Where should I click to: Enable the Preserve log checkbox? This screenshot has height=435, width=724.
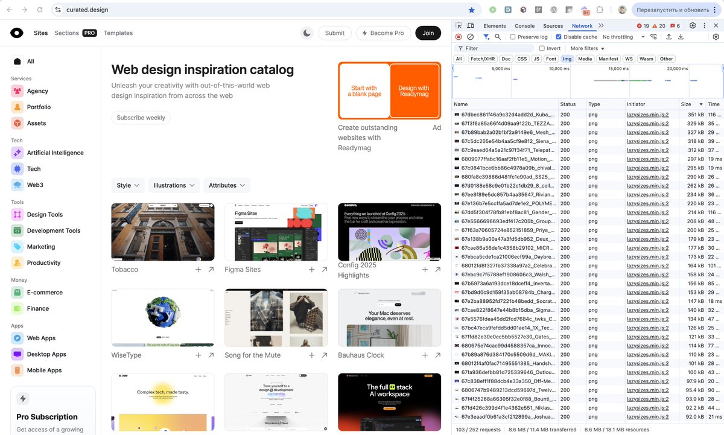[x=513, y=37]
